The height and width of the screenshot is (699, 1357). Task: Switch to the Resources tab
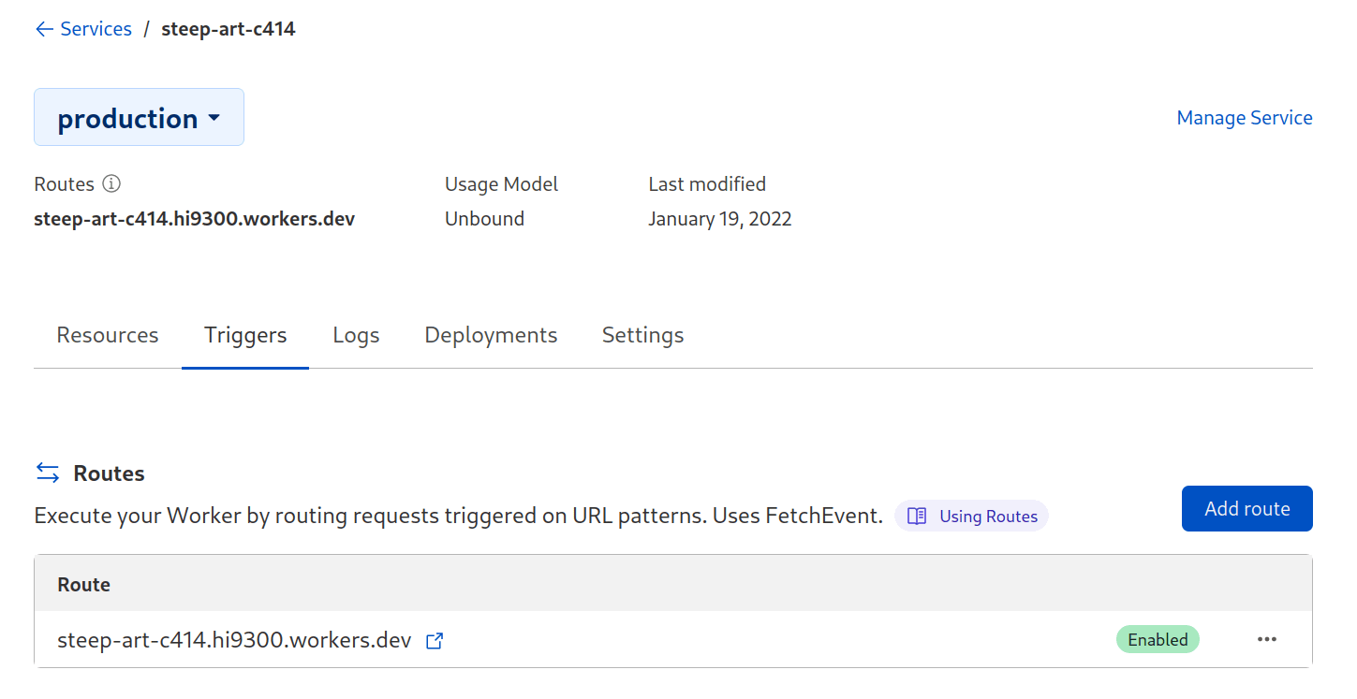pos(108,335)
